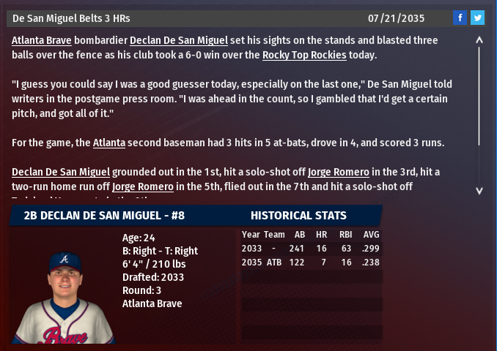The width and height of the screenshot is (497, 351).
Task: Open the Atlanta Brave link in first paragraph
Action: click(x=41, y=40)
